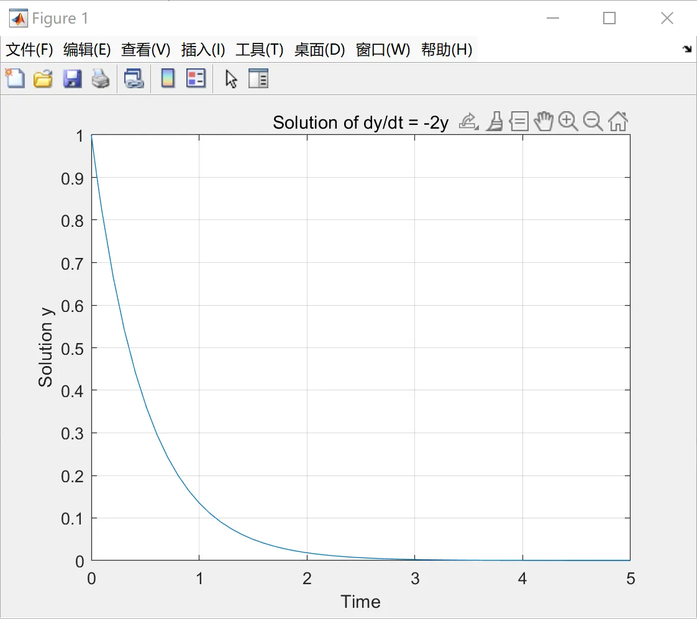The image size is (697, 619).
Task: Activate the Zoom In magnifier
Action: 568,121
